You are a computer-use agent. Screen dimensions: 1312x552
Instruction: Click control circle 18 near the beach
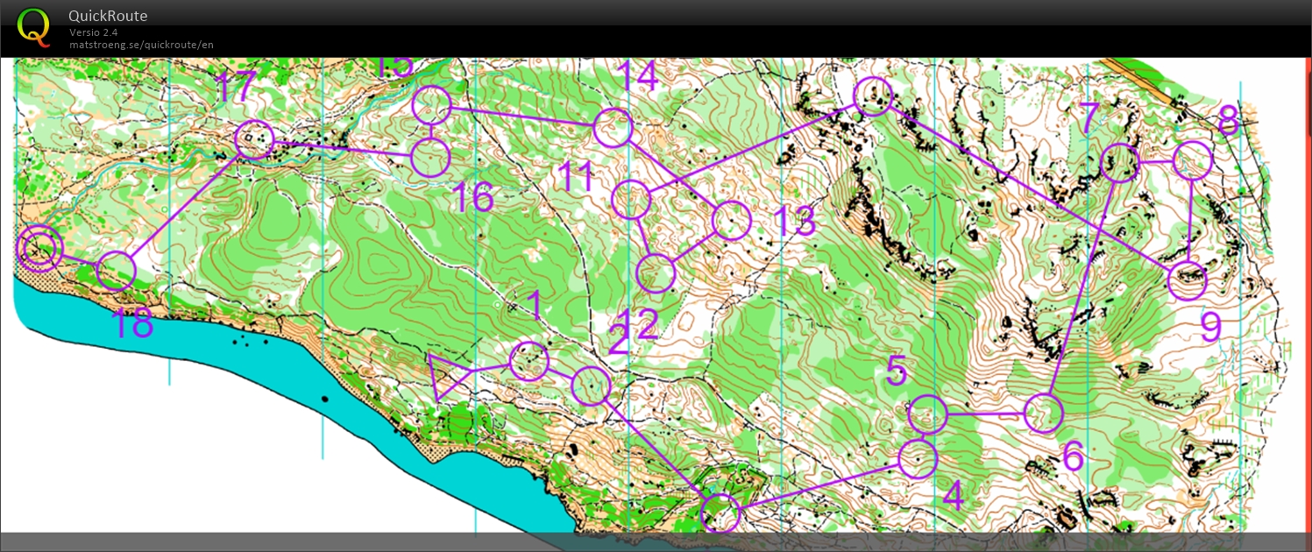tap(116, 271)
